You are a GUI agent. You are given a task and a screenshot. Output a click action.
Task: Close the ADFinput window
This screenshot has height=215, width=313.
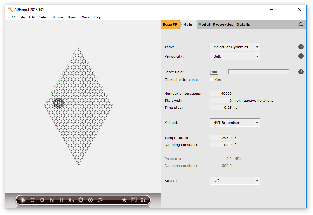click(299, 9)
